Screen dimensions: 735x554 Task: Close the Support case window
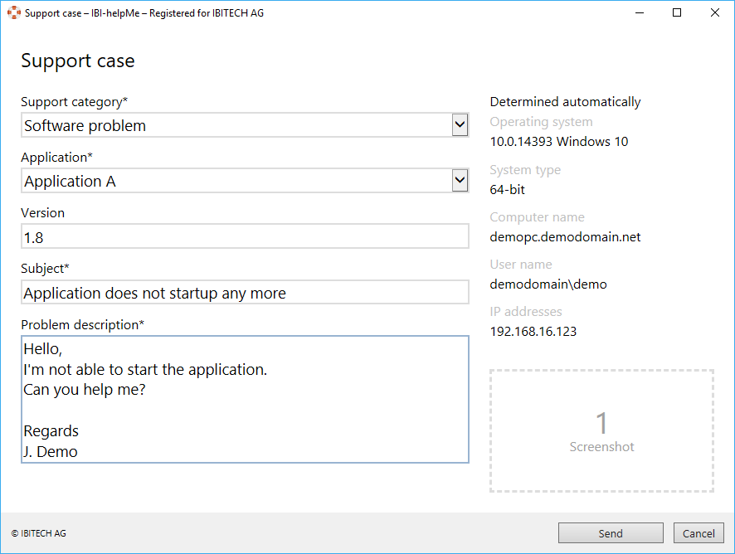715,13
